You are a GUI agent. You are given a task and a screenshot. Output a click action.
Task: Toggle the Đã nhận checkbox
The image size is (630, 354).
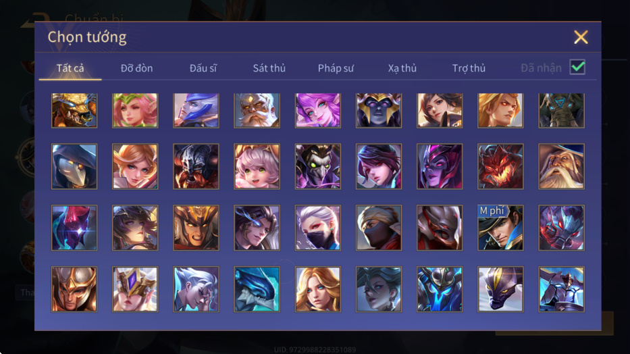(x=577, y=67)
